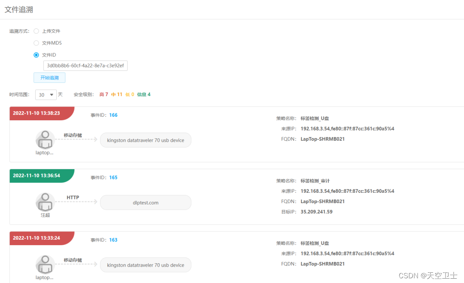Click the source IP value in event 165
Screen dimensions: 464x283
348,191
